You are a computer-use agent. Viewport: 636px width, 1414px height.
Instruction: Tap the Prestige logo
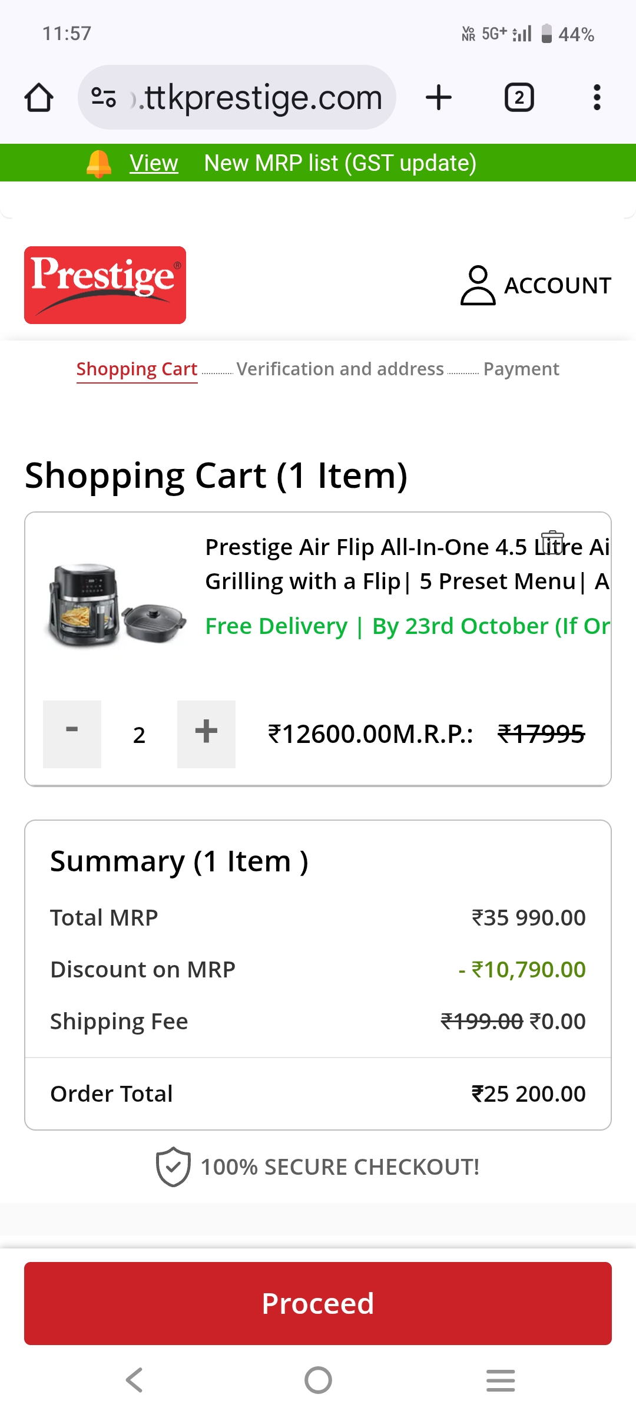105,285
